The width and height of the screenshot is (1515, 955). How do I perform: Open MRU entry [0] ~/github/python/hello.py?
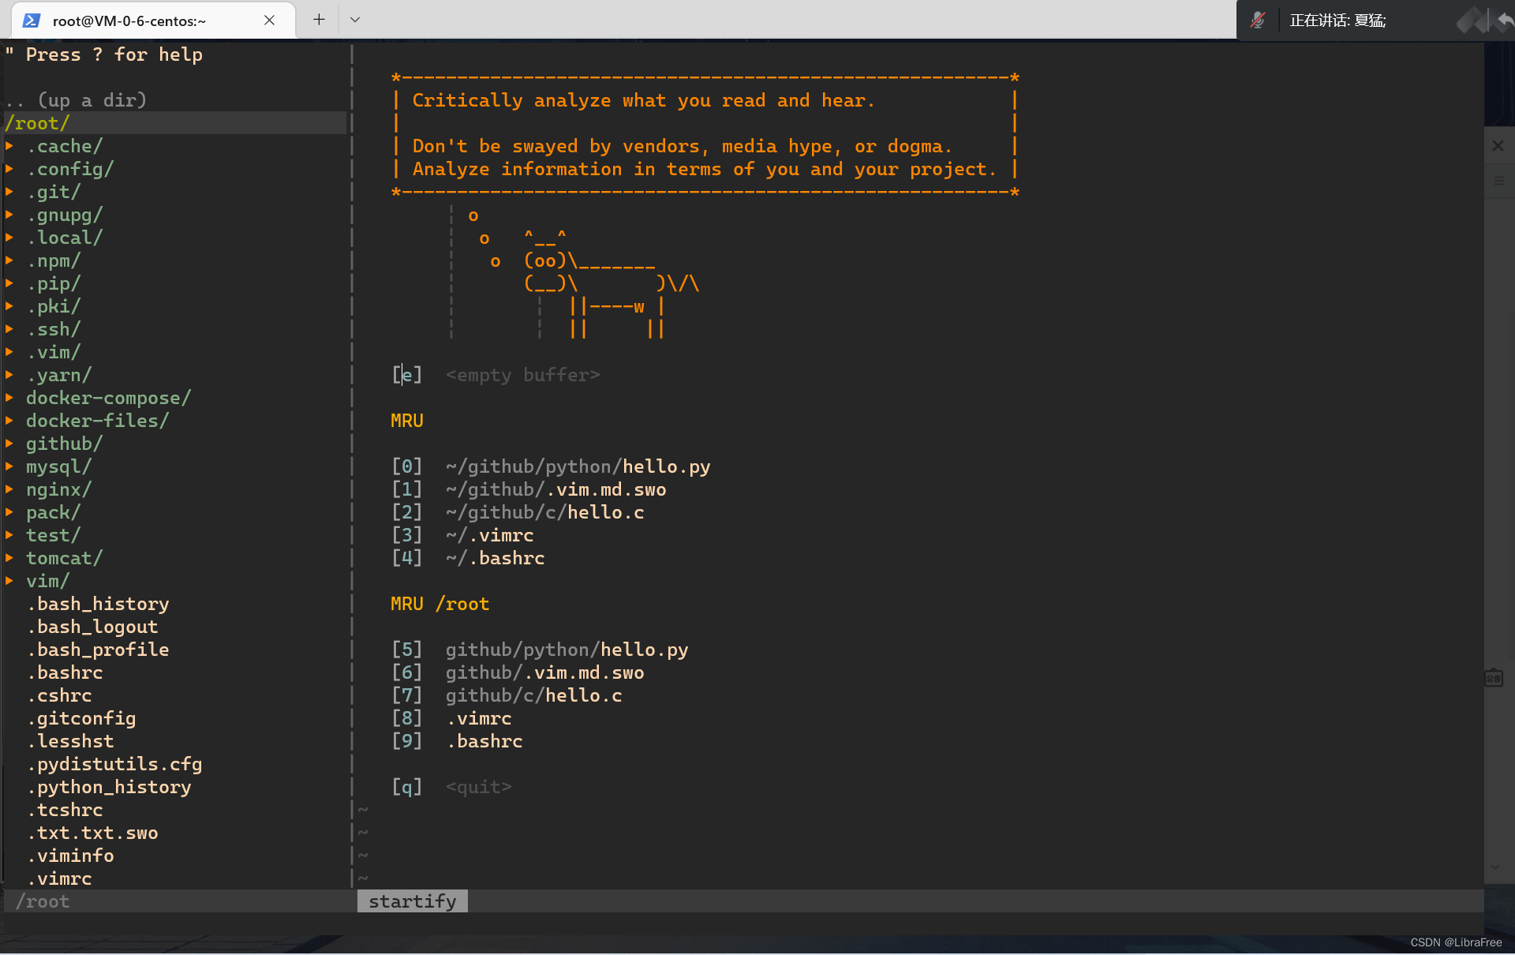(x=551, y=466)
